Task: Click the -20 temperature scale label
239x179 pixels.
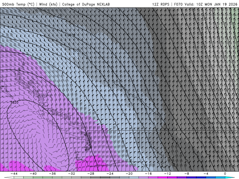Action: coord(129,174)
